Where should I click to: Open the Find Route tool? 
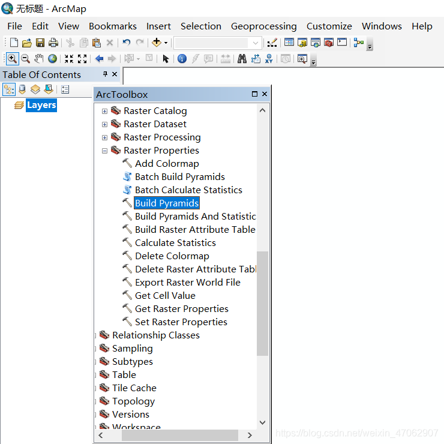256,59
